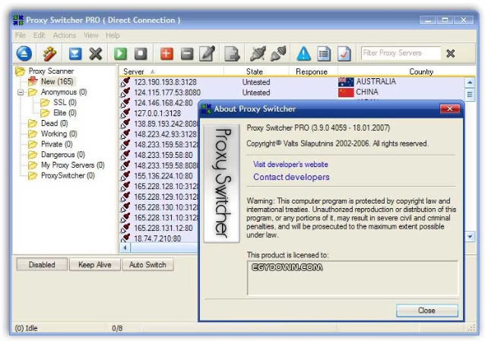Image resolution: width=485 pixels, height=341 pixels.
Task: Click the blue eject-arrow toolbar icon
Action: [24, 53]
